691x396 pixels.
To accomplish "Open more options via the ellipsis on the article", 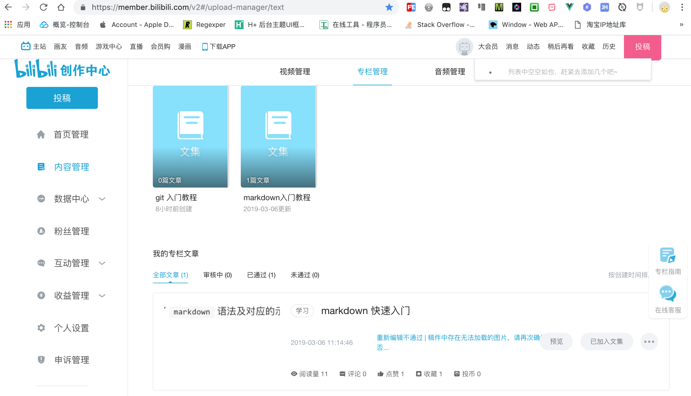I will (649, 341).
